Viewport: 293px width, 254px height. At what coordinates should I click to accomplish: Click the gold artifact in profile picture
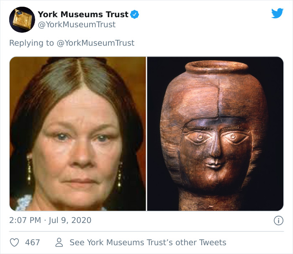[23, 20]
